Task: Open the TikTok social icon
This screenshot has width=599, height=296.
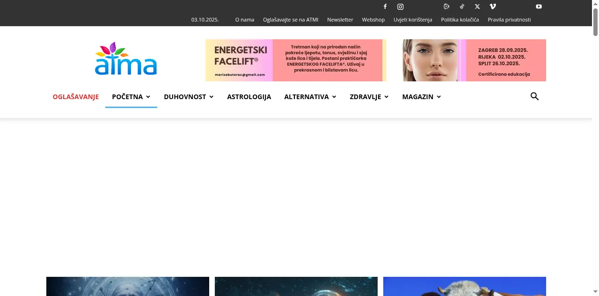Action: (x=462, y=7)
